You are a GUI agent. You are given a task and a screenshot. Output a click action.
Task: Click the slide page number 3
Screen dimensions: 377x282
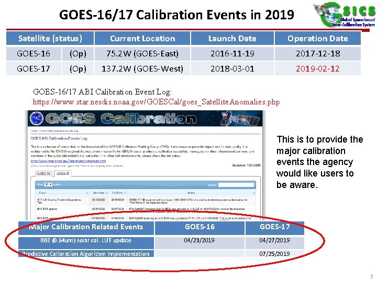tap(372, 276)
